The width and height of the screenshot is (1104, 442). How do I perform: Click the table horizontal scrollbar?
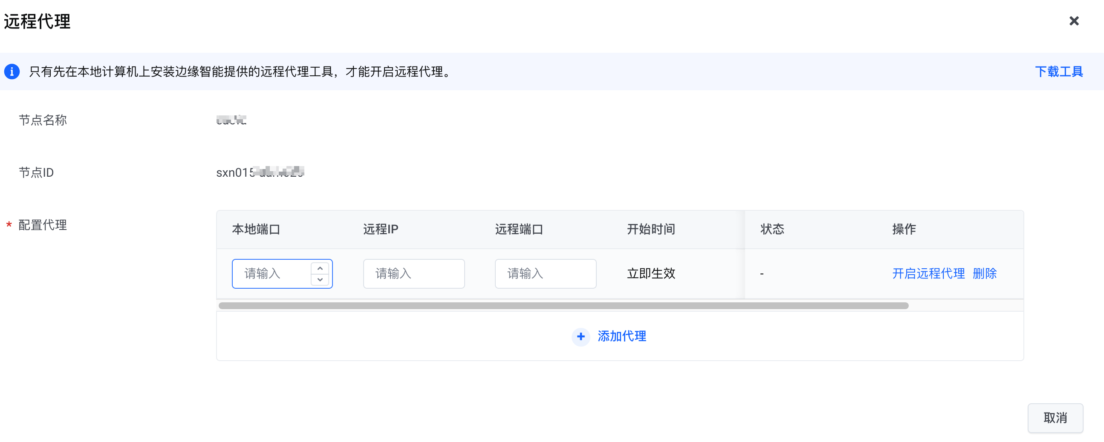[563, 306]
